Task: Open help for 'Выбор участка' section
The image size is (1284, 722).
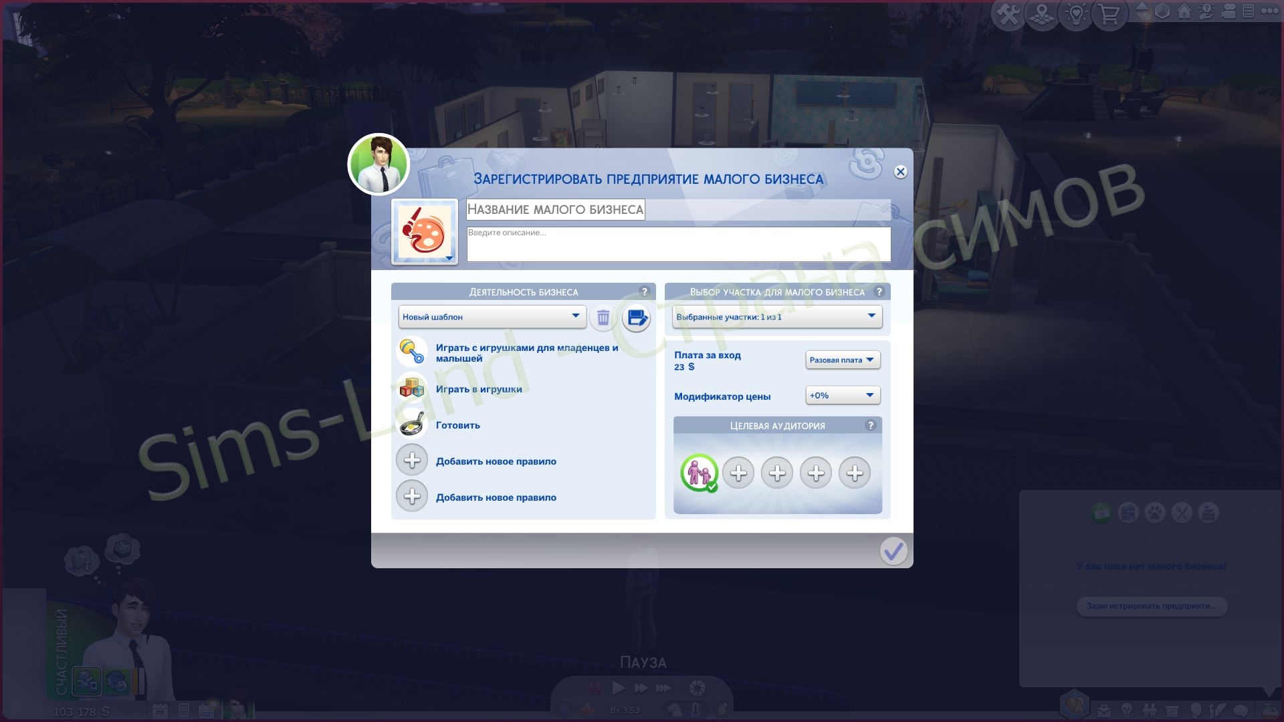Action: click(879, 291)
